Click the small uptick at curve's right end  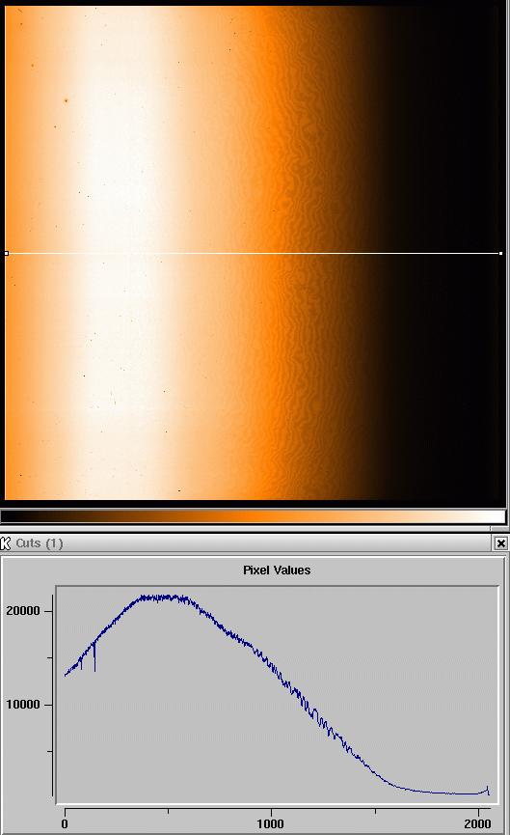487,790
